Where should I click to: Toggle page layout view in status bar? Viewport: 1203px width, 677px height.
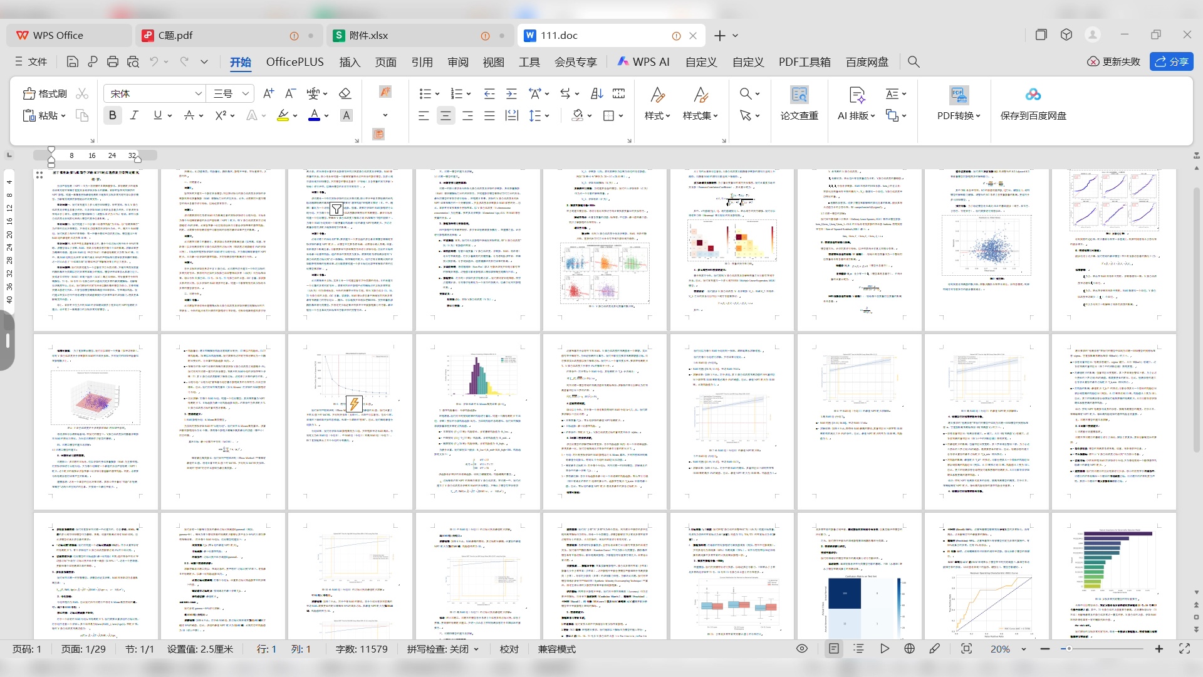point(833,649)
